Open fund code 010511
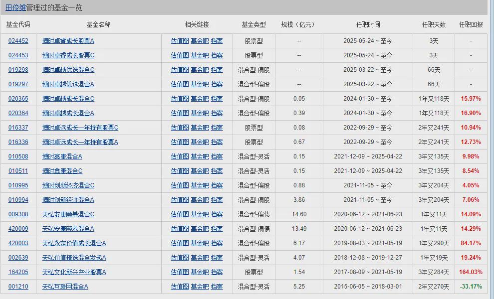 [18, 171]
